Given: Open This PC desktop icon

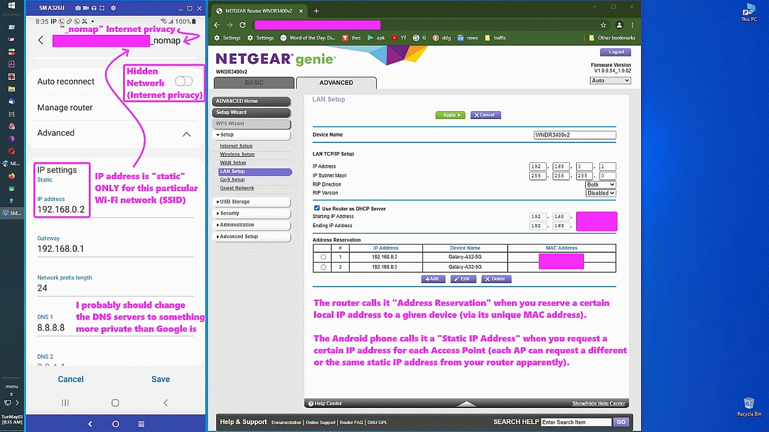Looking at the screenshot, I should 749,12.
